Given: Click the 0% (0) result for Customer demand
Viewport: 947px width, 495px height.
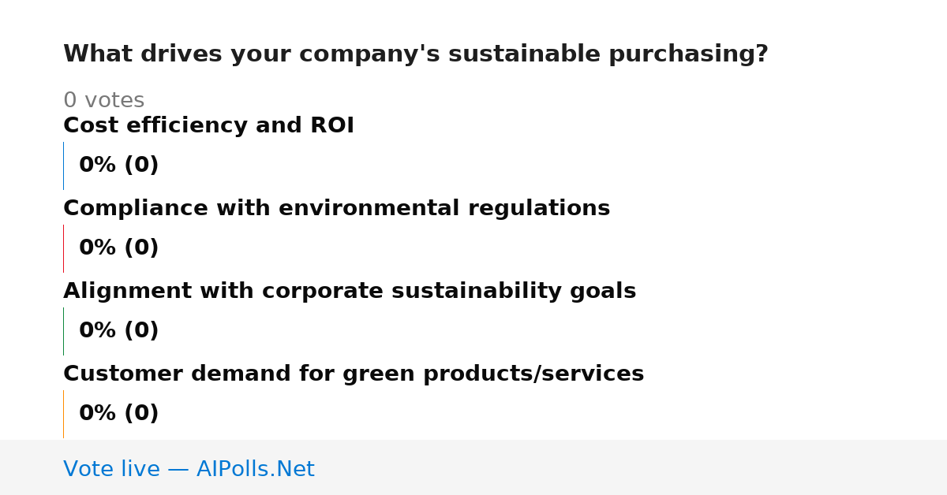Looking at the screenshot, I should coord(118,414).
